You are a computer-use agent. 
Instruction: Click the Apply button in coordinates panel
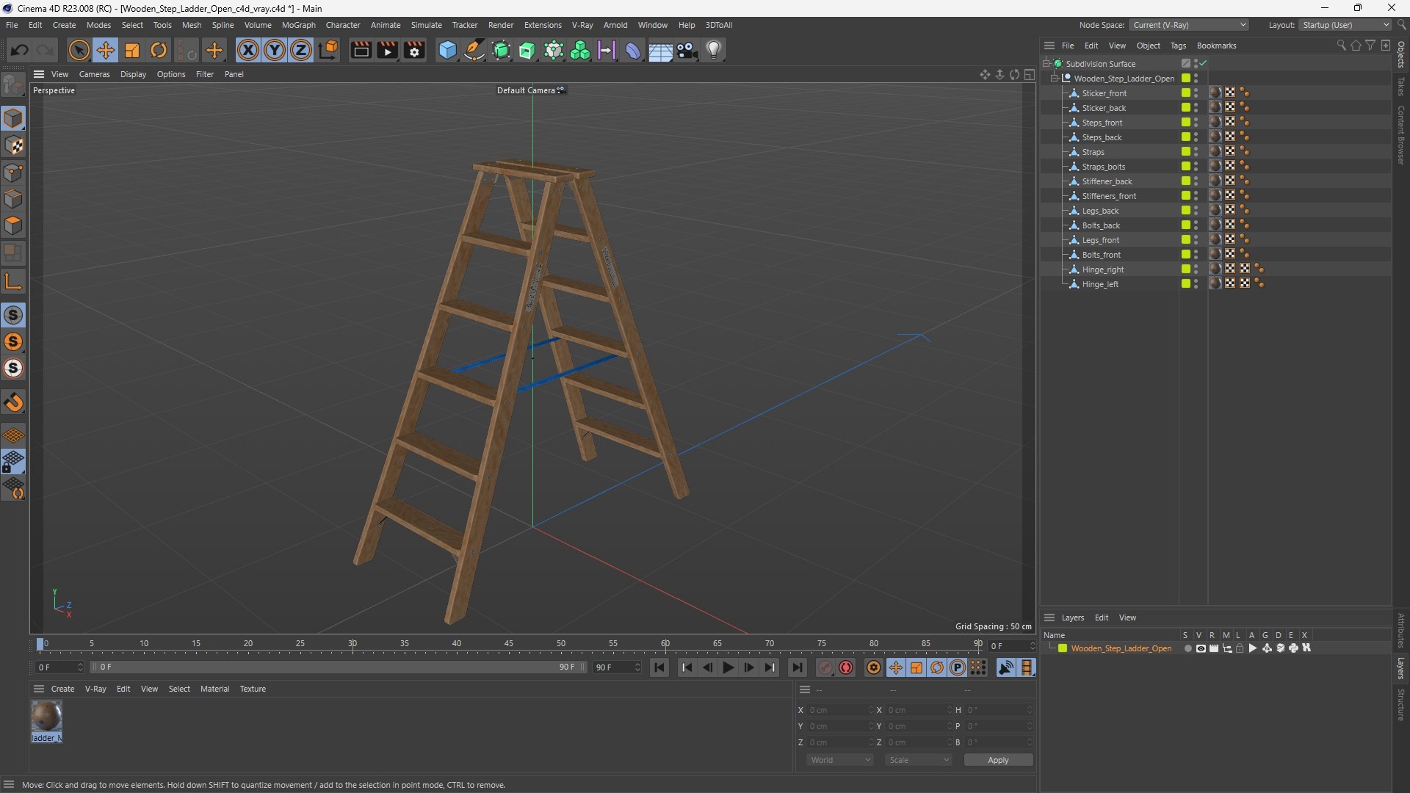coord(998,760)
